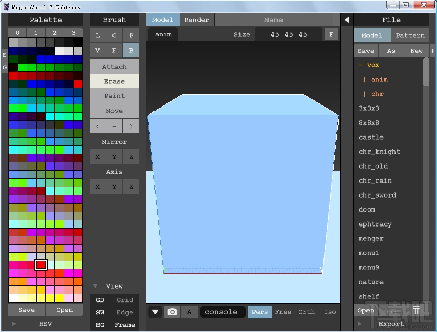Select the B box brush mode

[x=131, y=50]
